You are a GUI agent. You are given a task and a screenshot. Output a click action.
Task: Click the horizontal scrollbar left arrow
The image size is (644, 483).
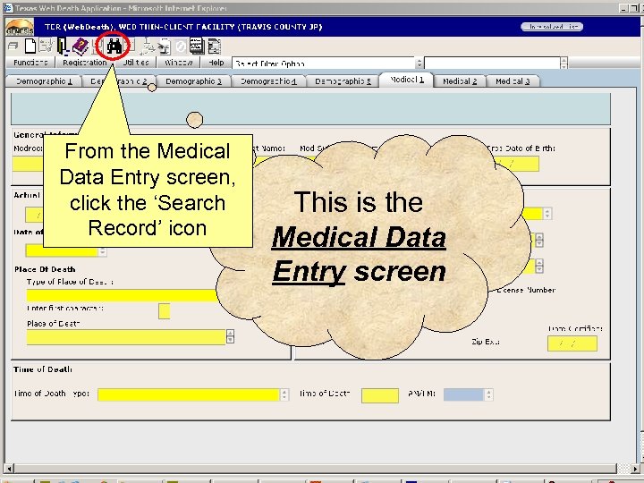pos(9,468)
